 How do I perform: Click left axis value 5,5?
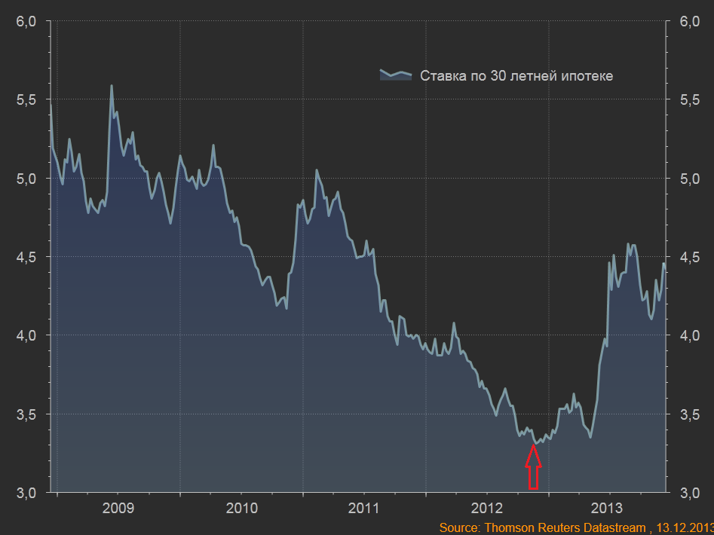pyautogui.click(x=26, y=100)
